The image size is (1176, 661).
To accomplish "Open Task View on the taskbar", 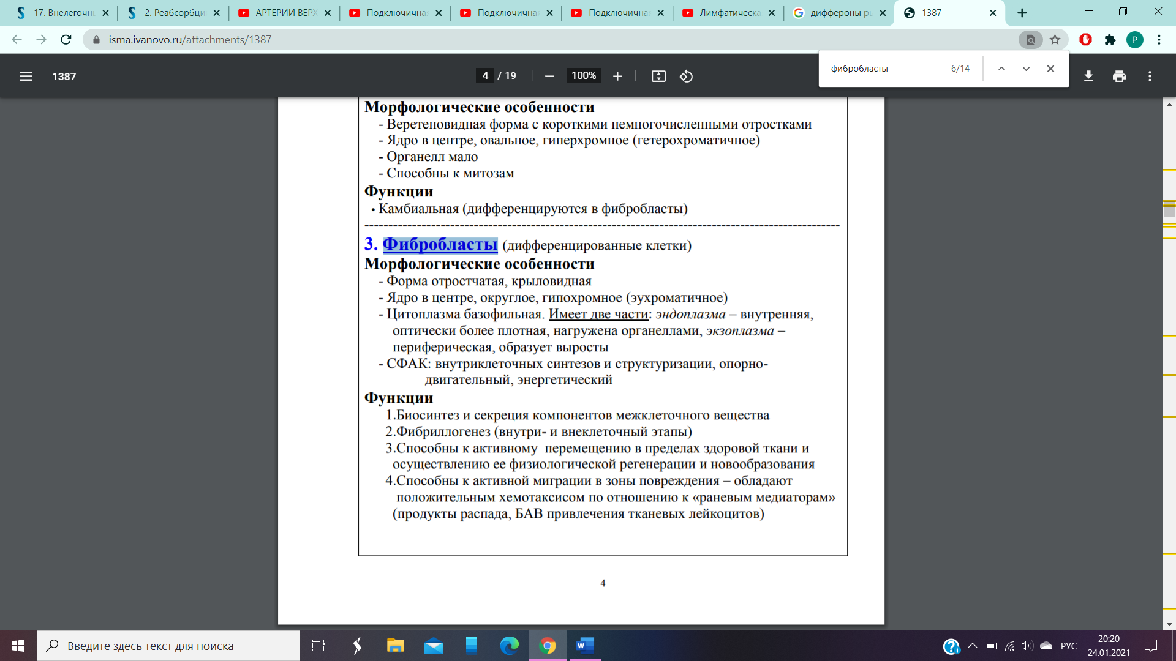I will click(x=318, y=646).
